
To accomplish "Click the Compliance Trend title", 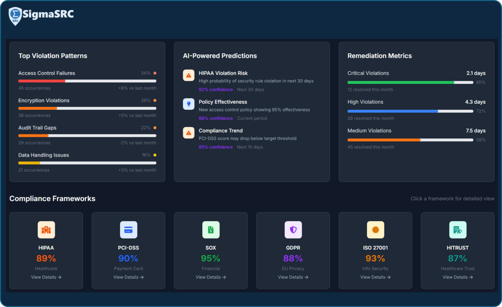I will [x=220, y=131].
